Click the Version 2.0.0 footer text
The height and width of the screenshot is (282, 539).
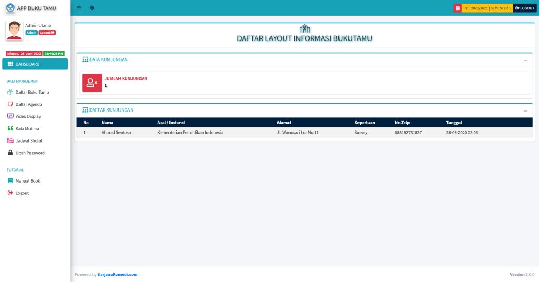tap(522, 274)
